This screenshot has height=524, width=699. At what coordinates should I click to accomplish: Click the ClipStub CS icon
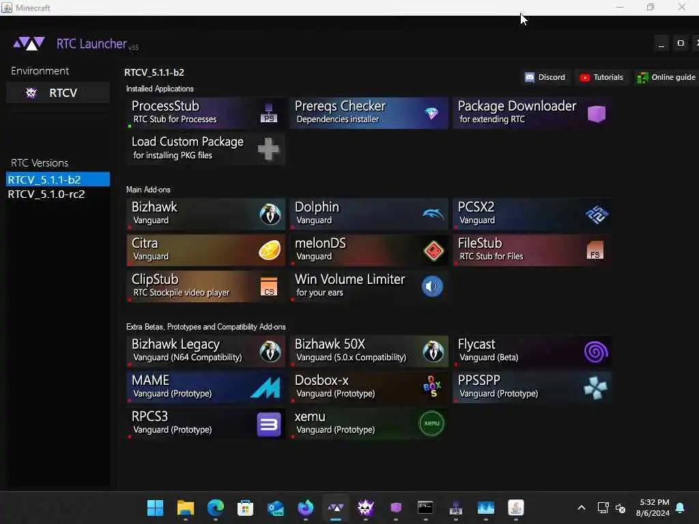pyautogui.click(x=269, y=287)
